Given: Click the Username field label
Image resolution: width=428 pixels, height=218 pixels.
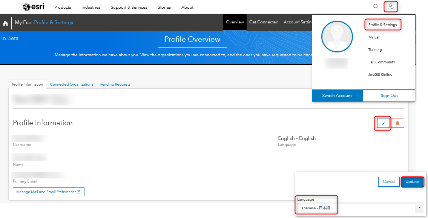Looking at the screenshot, I should tap(22, 144).
